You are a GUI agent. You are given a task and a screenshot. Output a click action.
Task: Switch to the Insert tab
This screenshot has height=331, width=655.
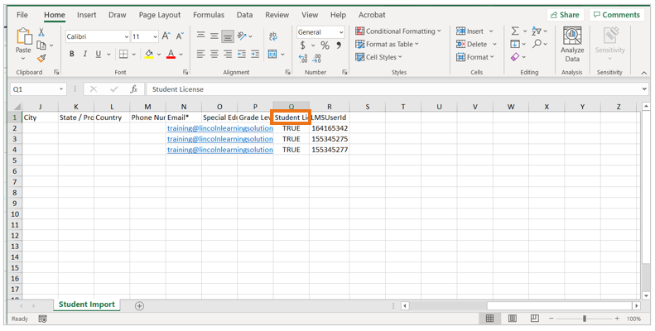86,15
